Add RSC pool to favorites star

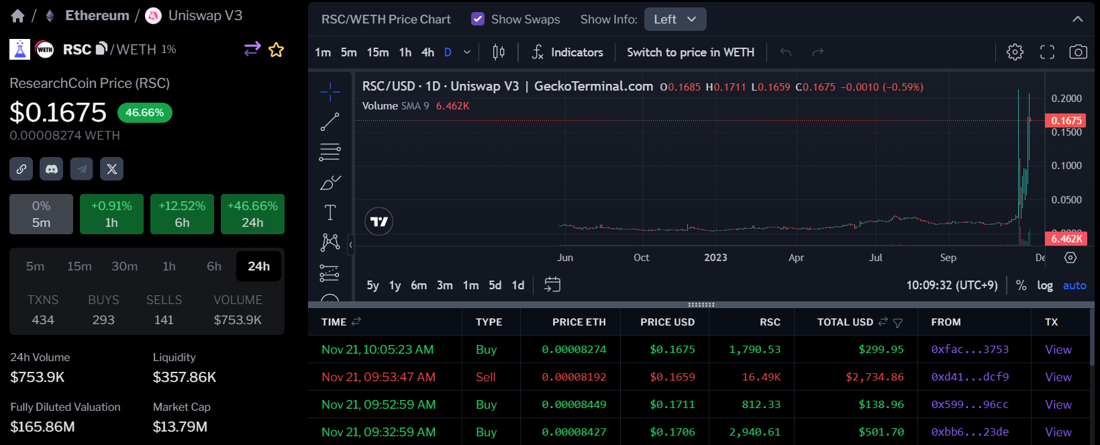(x=277, y=50)
